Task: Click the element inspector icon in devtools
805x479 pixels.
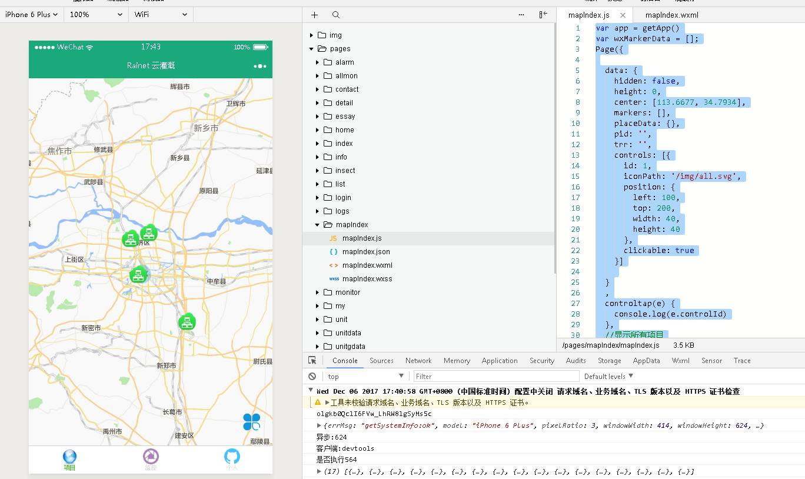Action: pyautogui.click(x=312, y=360)
